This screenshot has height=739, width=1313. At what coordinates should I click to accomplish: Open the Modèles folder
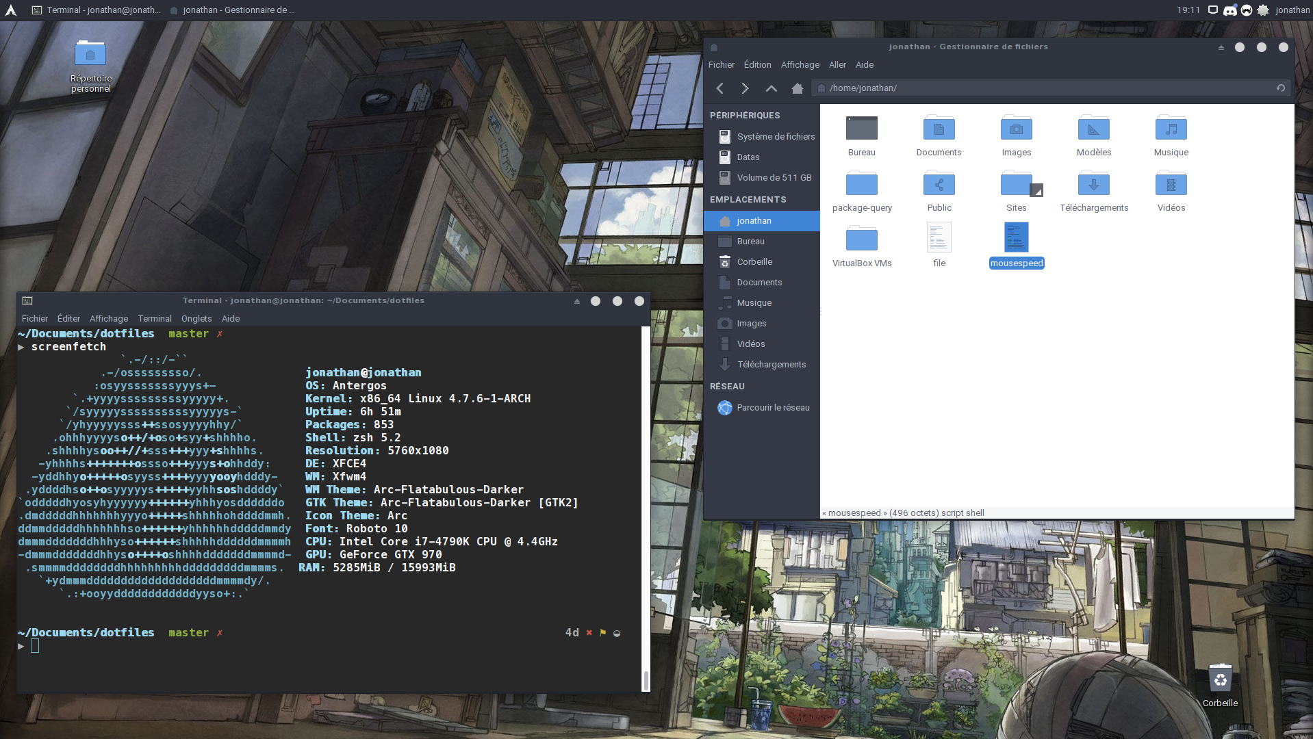coord(1093,136)
